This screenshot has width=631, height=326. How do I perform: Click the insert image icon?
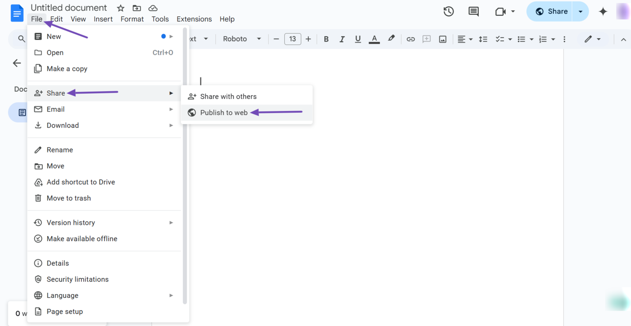[x=443, y=39]
